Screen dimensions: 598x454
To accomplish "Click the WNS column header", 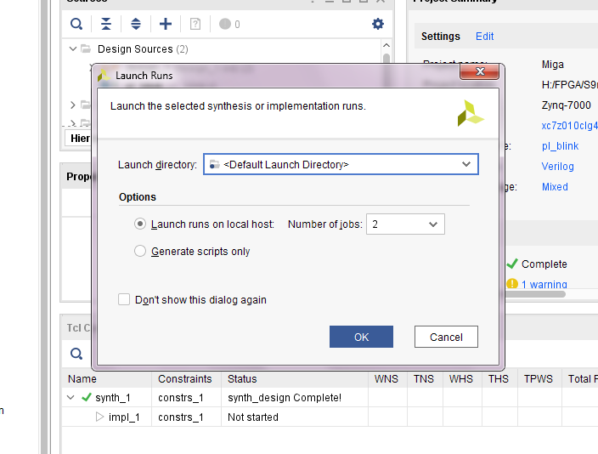I will pyautogui.click(x=386, y=379).
